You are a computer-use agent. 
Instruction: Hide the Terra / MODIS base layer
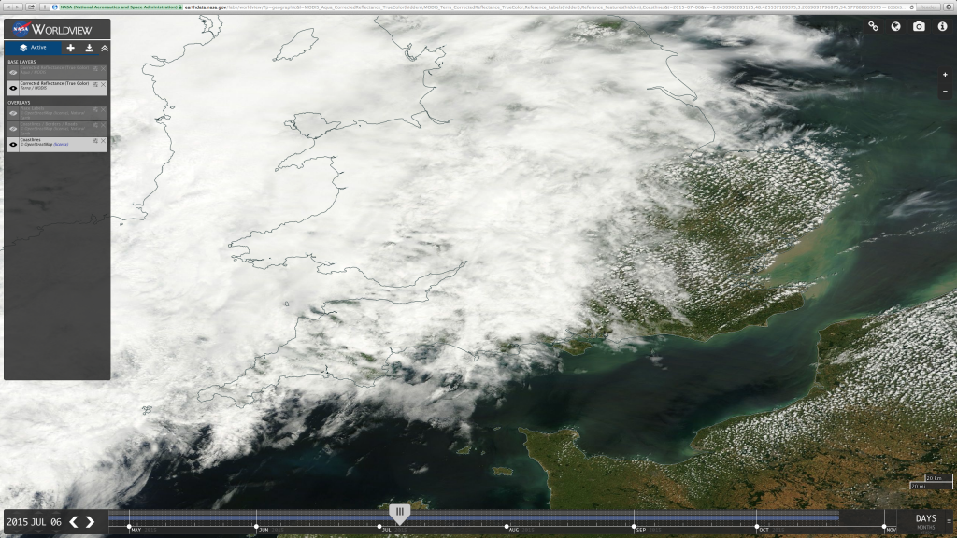[x=13, y=88]
